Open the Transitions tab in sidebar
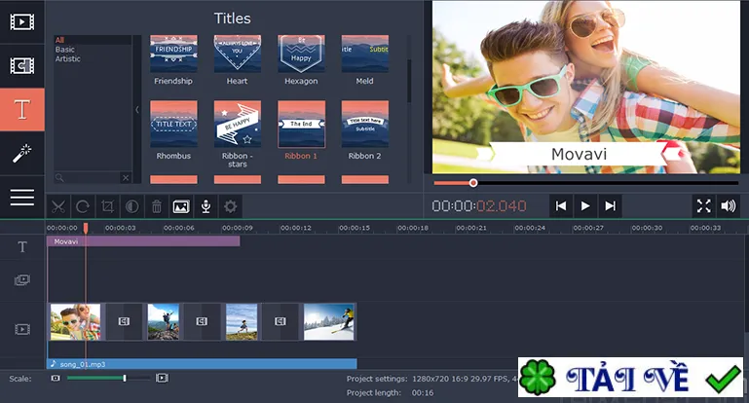The width and height of the screenshot is (749, 403). coord(22,65)
